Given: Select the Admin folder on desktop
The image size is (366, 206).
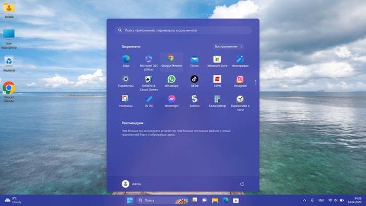Looking at the screenshot, I should pyautogui.click(x=9, y=10).
